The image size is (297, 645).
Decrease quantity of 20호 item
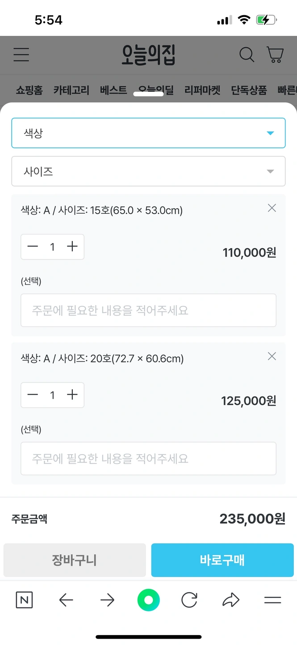point(33,395)
